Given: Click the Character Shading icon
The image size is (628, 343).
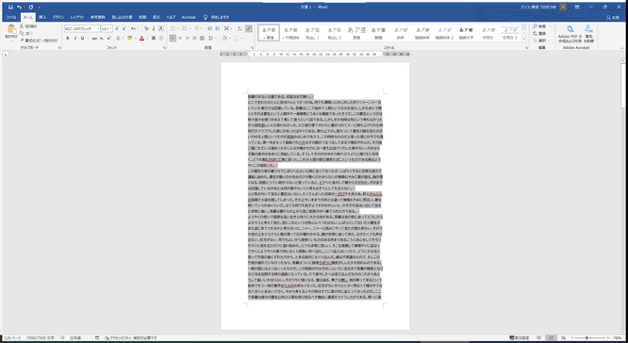Looking at the screenshot, I should click(154, 39).
